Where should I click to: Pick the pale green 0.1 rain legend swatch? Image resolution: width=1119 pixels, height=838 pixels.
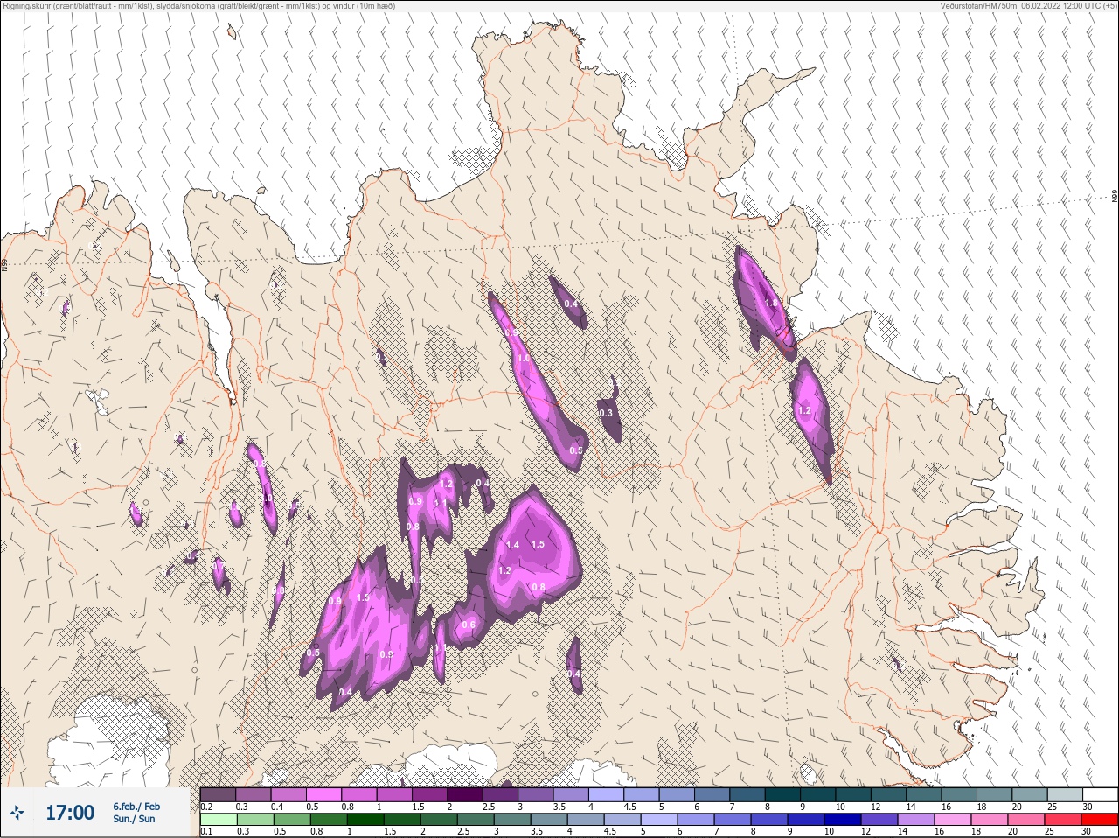(x=218, y=820)
